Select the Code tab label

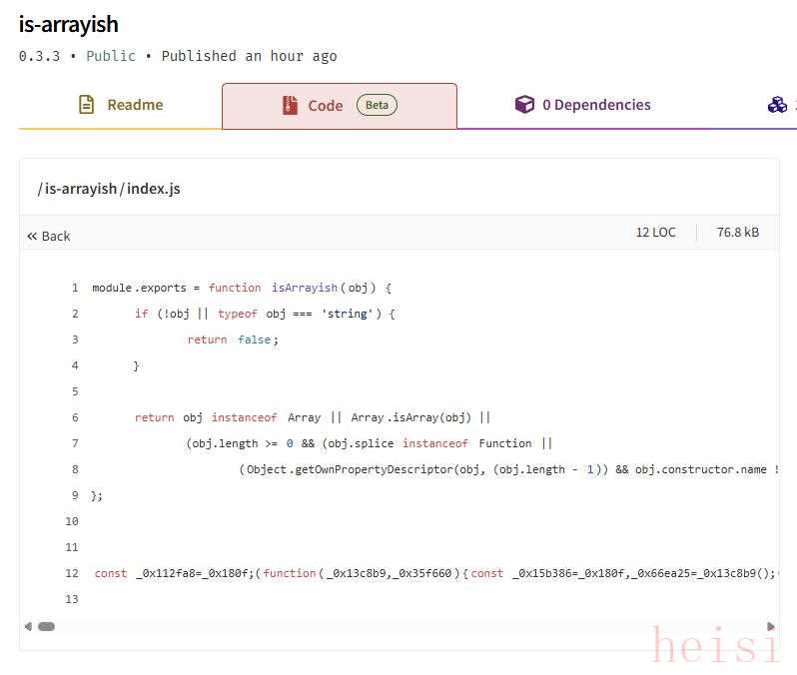tap(325, 106)
